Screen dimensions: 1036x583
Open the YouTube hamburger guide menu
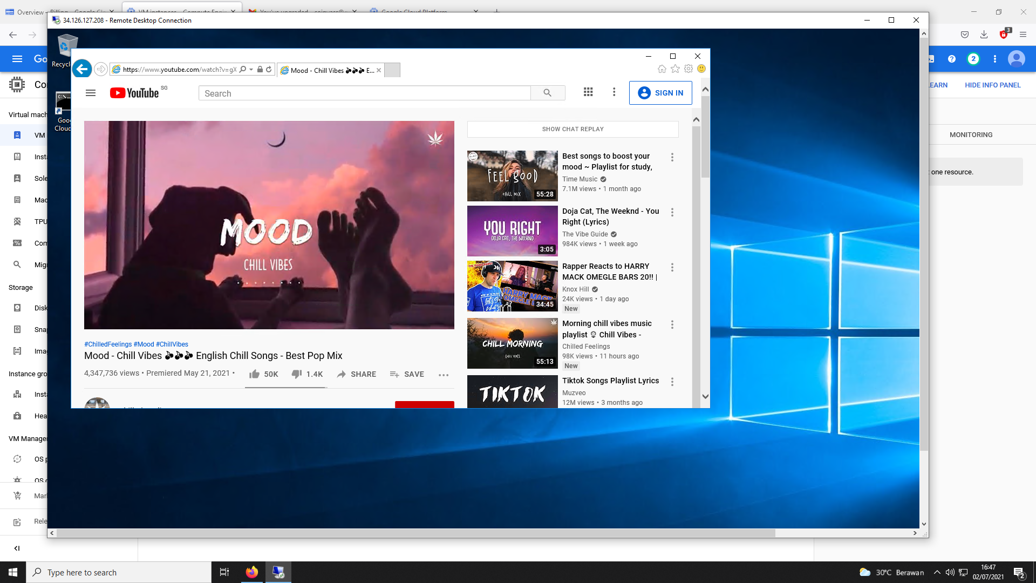coord(91,93)
